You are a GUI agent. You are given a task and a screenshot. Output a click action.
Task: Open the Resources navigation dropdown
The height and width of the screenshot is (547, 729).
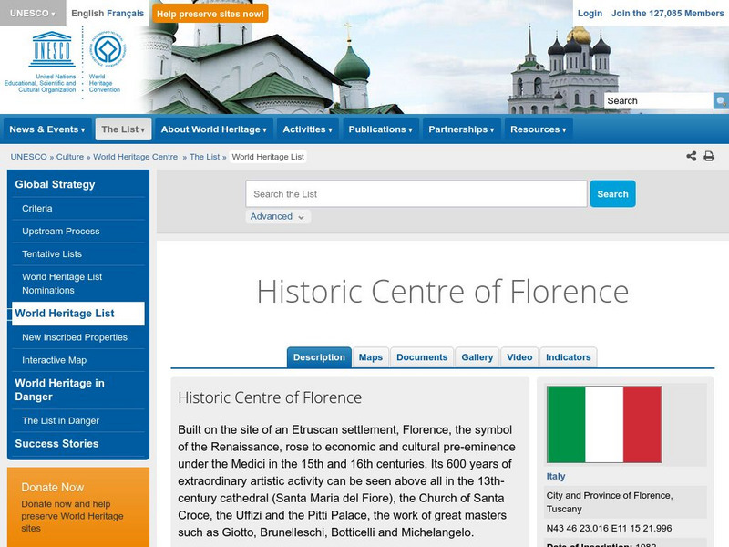(538, 129)
